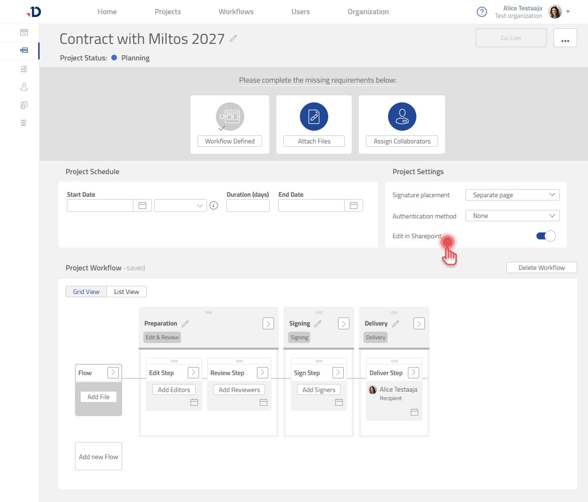Rename Signing stage with pencil icon
The width and height of the screenshot is (588, 502).
(318, 324)
